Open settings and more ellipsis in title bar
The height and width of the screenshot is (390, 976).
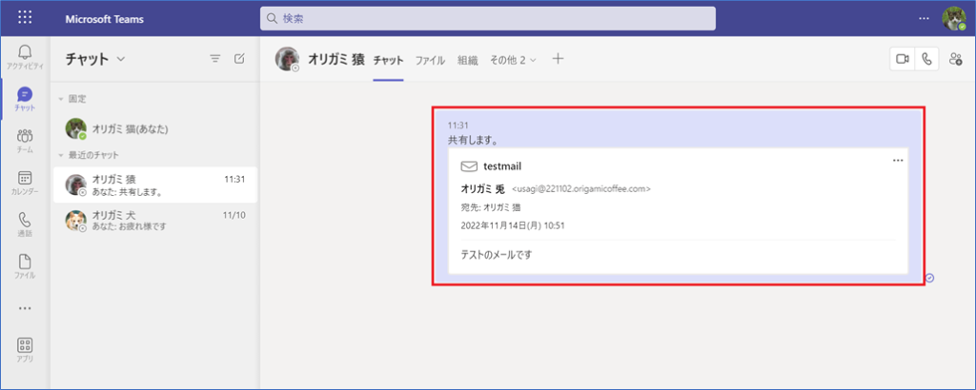[x=924, y=18]
